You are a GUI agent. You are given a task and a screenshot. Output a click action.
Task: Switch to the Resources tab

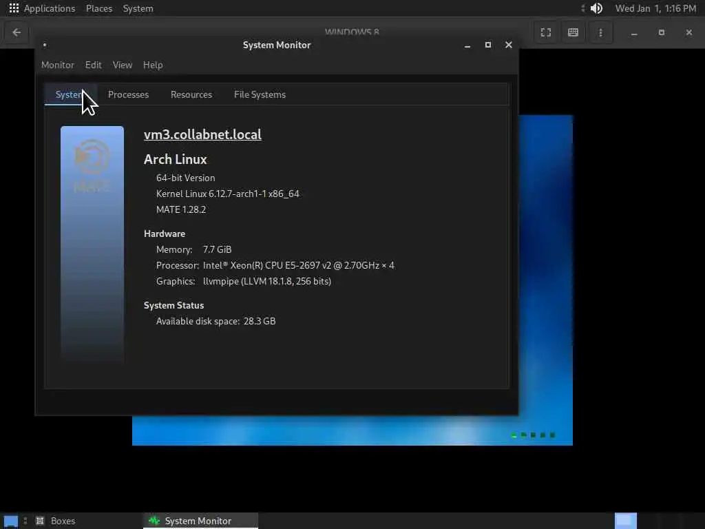(191, 94)
